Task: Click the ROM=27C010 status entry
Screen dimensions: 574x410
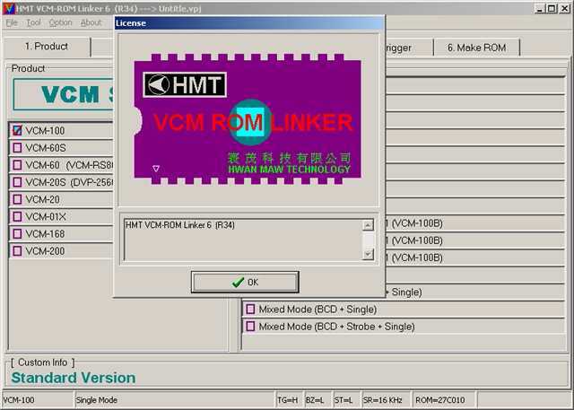Action: point(443,400)
